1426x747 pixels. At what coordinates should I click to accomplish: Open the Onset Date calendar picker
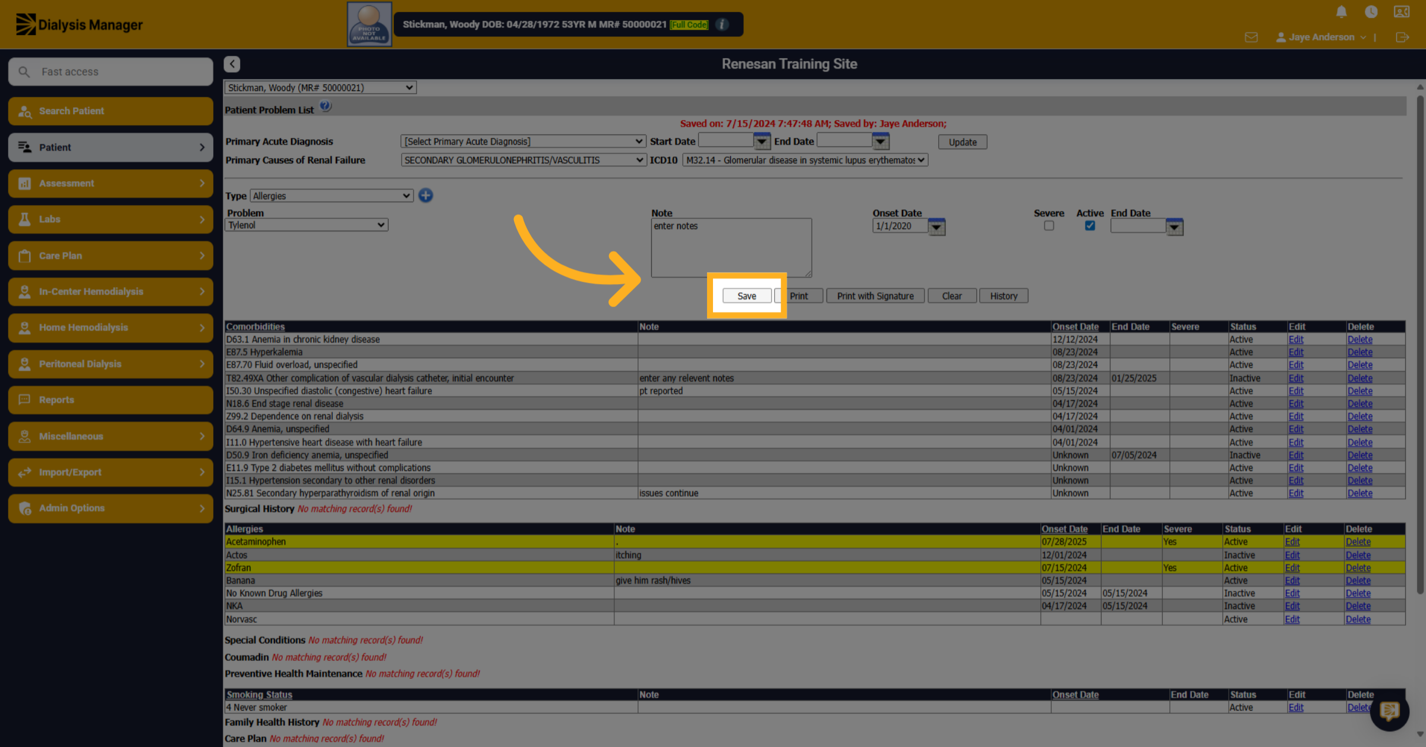pos(936,226)
